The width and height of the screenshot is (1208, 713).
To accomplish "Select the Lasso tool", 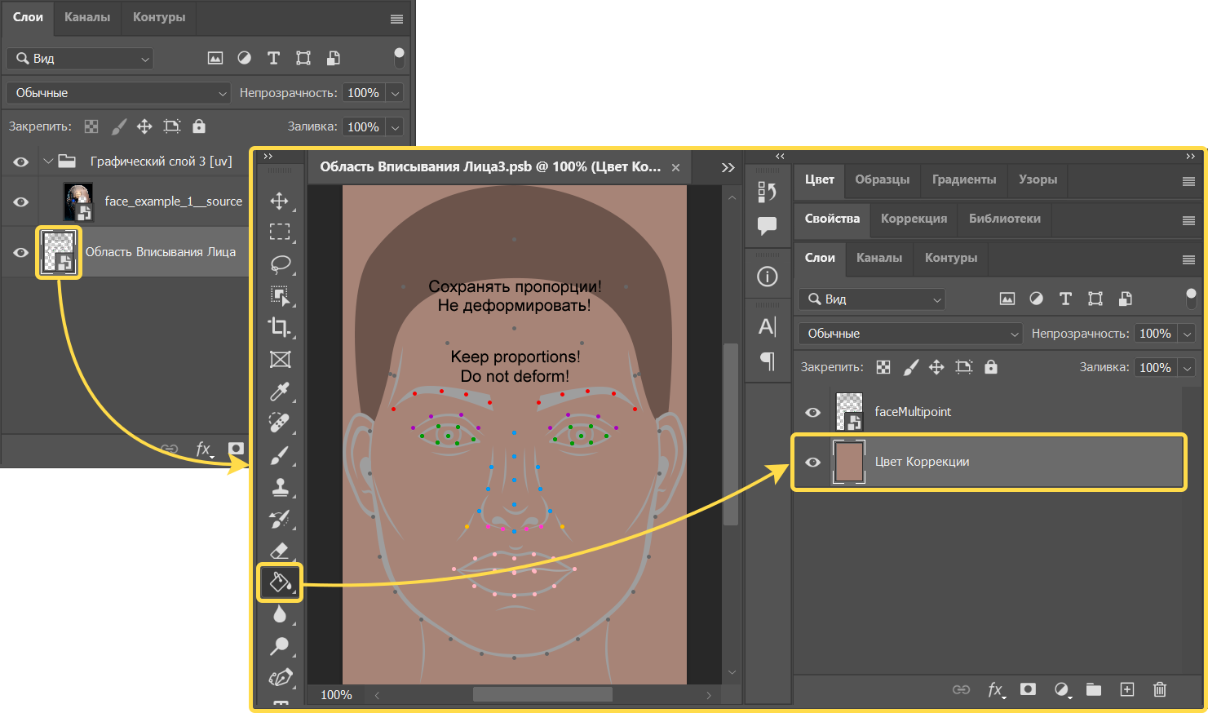I will (280, 264).
